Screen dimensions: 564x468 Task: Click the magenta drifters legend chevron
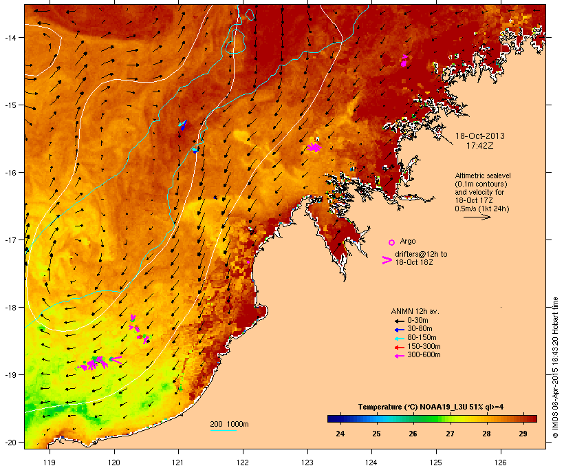point(387,260)
